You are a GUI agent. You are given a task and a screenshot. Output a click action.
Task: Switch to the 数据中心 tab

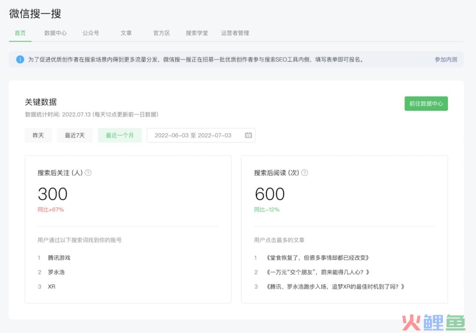[x=55, y=33]
